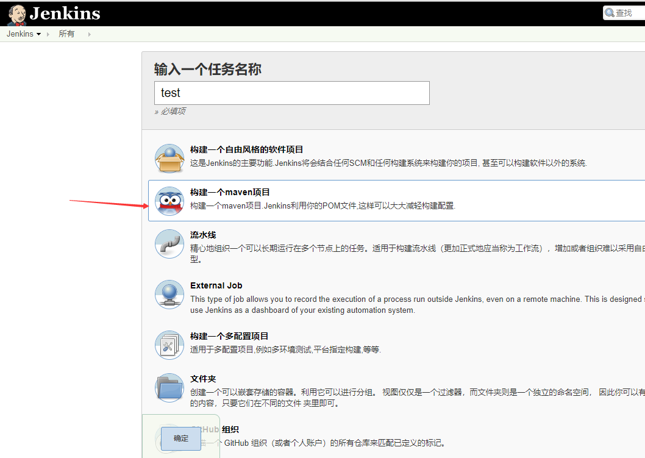Expand the arrow after 所有 breadcrumb

point(89,34)
